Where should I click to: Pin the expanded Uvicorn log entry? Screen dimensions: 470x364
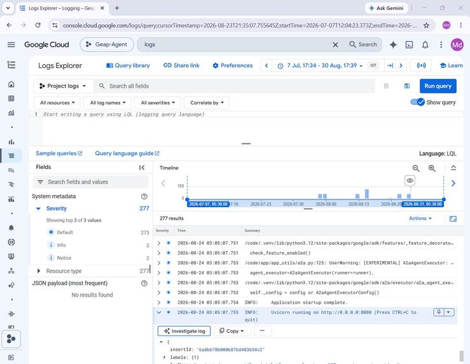(x=439, y=312)
